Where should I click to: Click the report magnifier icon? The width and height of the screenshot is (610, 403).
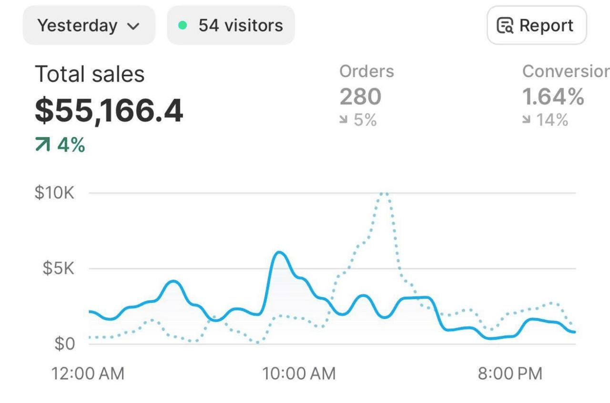(x=505, y=25)
